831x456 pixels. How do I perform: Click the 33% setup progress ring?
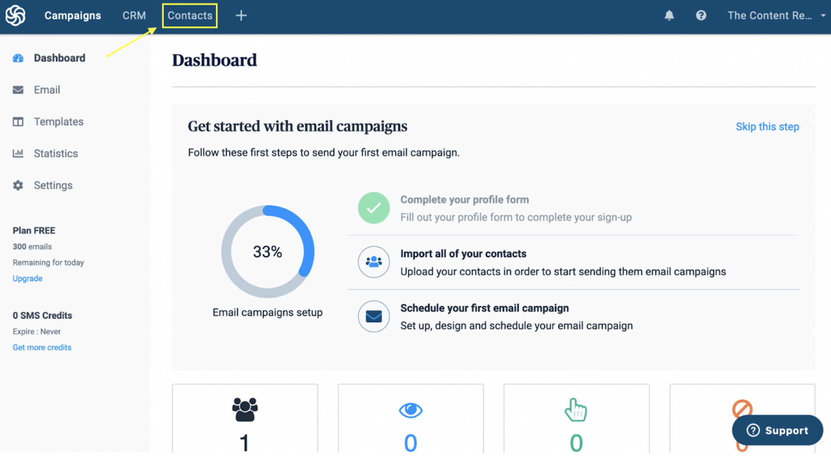tap(268, 252)
